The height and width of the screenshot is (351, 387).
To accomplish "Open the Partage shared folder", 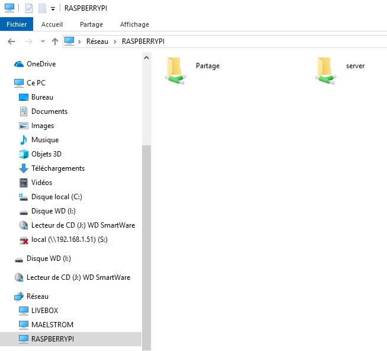I will pos(175,70).
